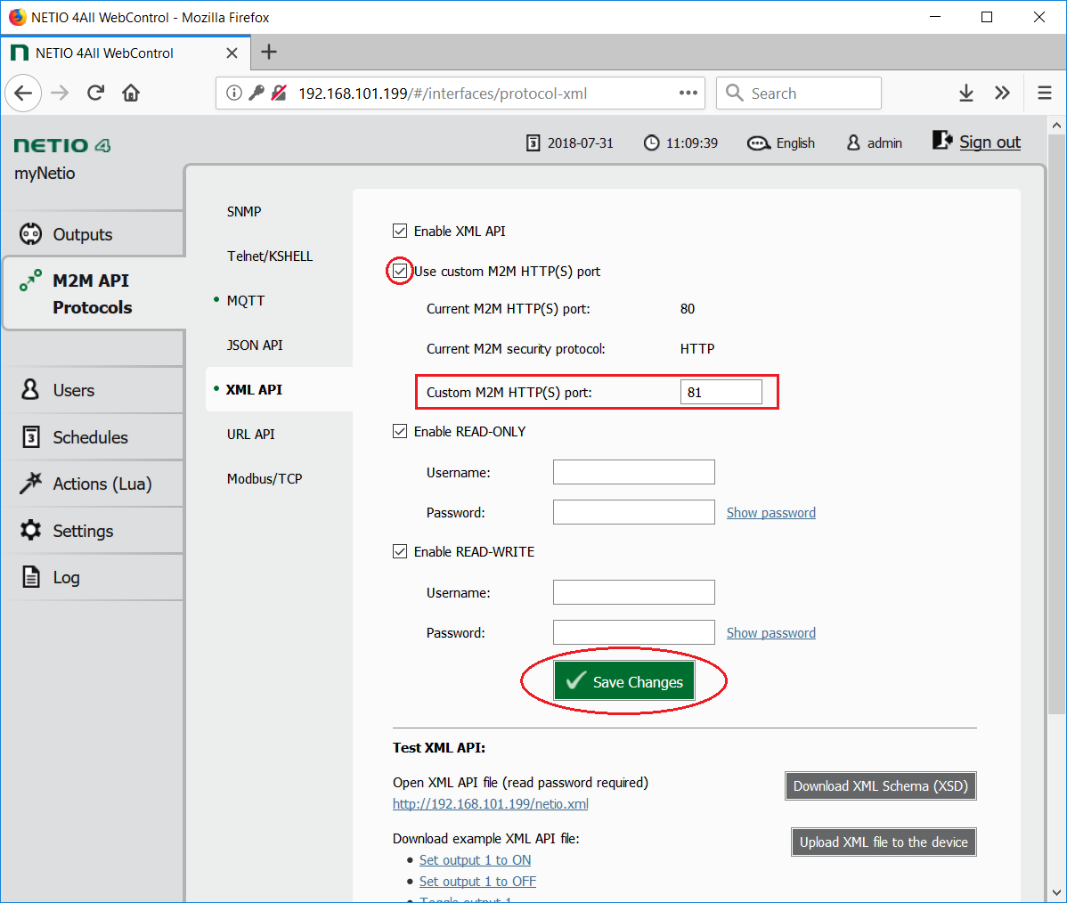The image size is (1067, 903).
Task: Click the READ-ONLY Username field
Action: [633, 472]
